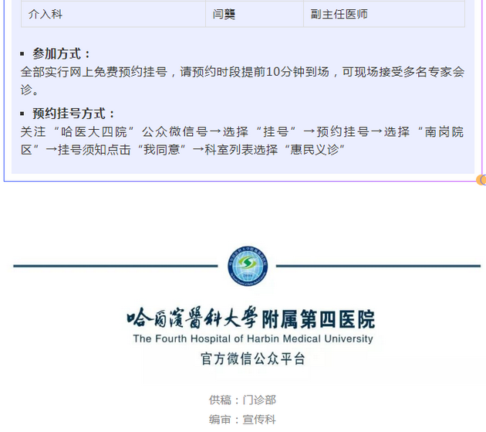Click the 预约挂号方式 heading
This screenshot has height=432, width=486.
point(74,114)
